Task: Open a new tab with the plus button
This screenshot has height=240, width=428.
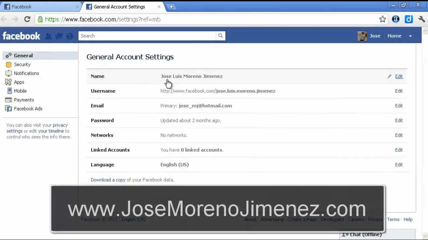Action: coord(171,7)
